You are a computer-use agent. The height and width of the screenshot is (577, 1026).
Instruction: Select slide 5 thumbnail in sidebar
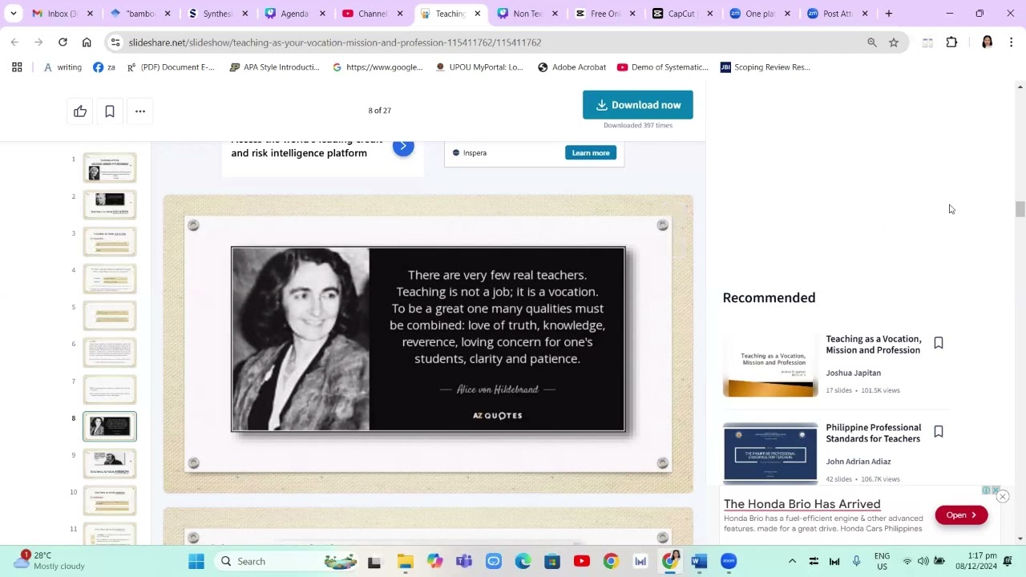pos(110,316)
